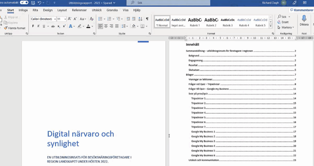Toggle the autosave switch
This screenshot has height=166, width=314.
(x=24, y=2)
